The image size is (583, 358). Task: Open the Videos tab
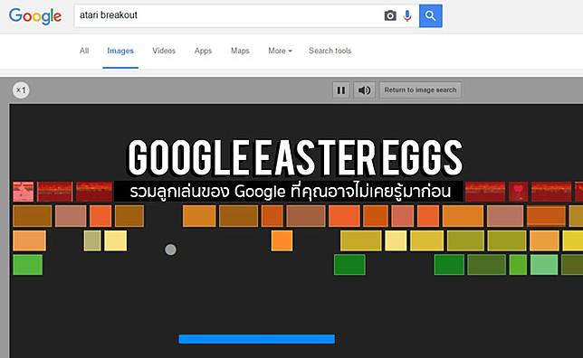point(164,51)
